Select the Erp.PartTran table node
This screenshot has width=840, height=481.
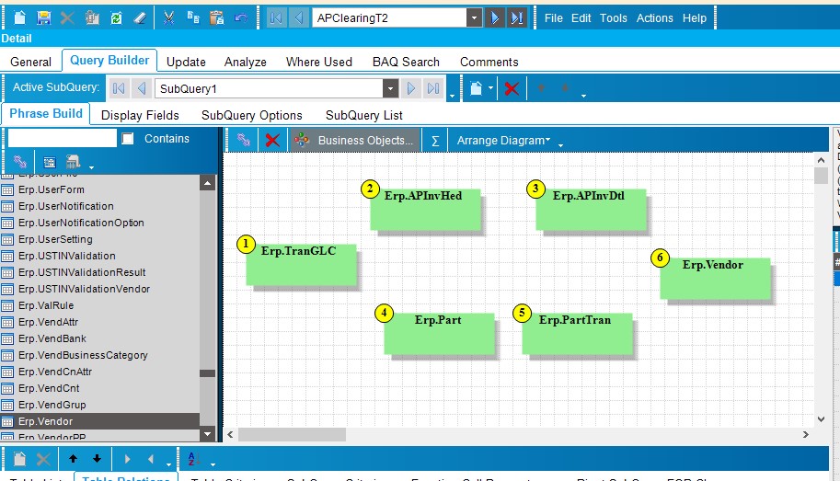[x=577, y=334]
